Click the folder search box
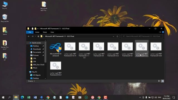The height and width of the screenshot is (100, 178). point(142,36)
